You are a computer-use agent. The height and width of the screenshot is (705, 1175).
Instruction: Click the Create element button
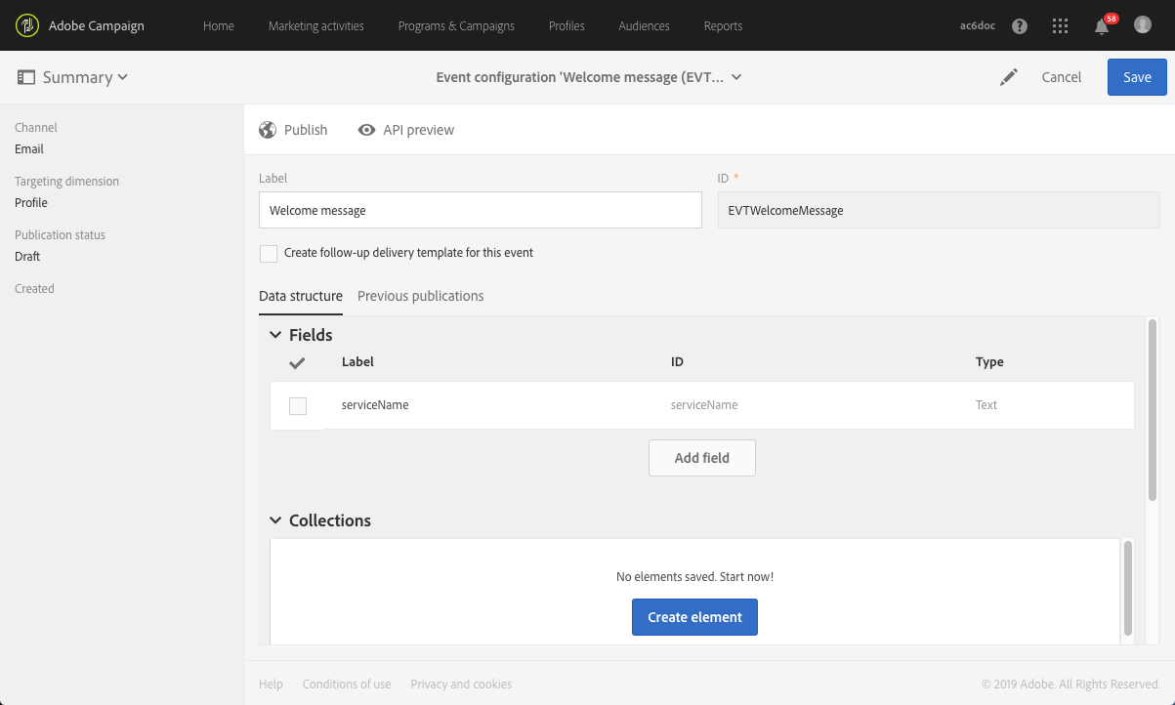tap(694, 617)
